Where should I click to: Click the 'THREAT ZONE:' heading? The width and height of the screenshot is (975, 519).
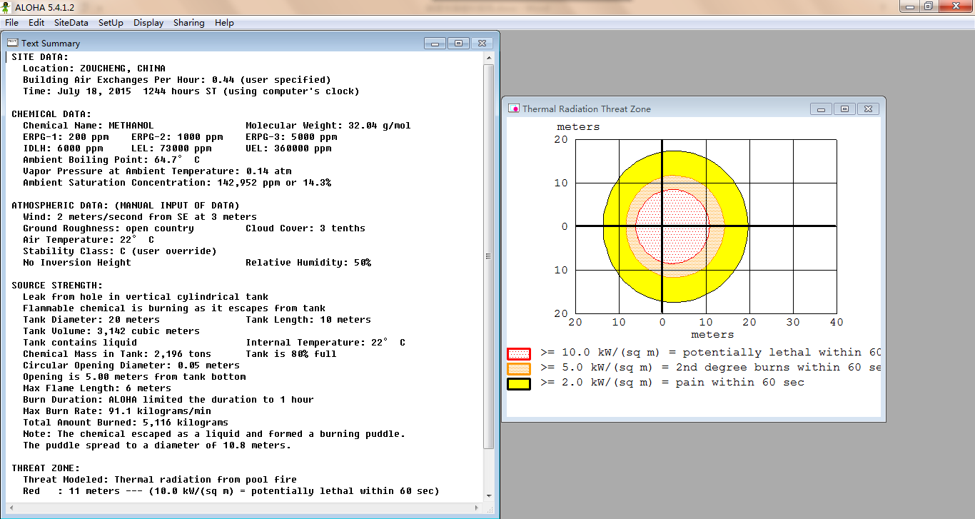tap(46, 468)
